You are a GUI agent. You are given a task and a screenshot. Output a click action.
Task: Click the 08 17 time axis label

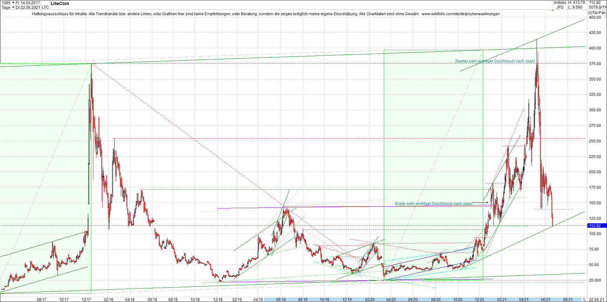point(42,299)
